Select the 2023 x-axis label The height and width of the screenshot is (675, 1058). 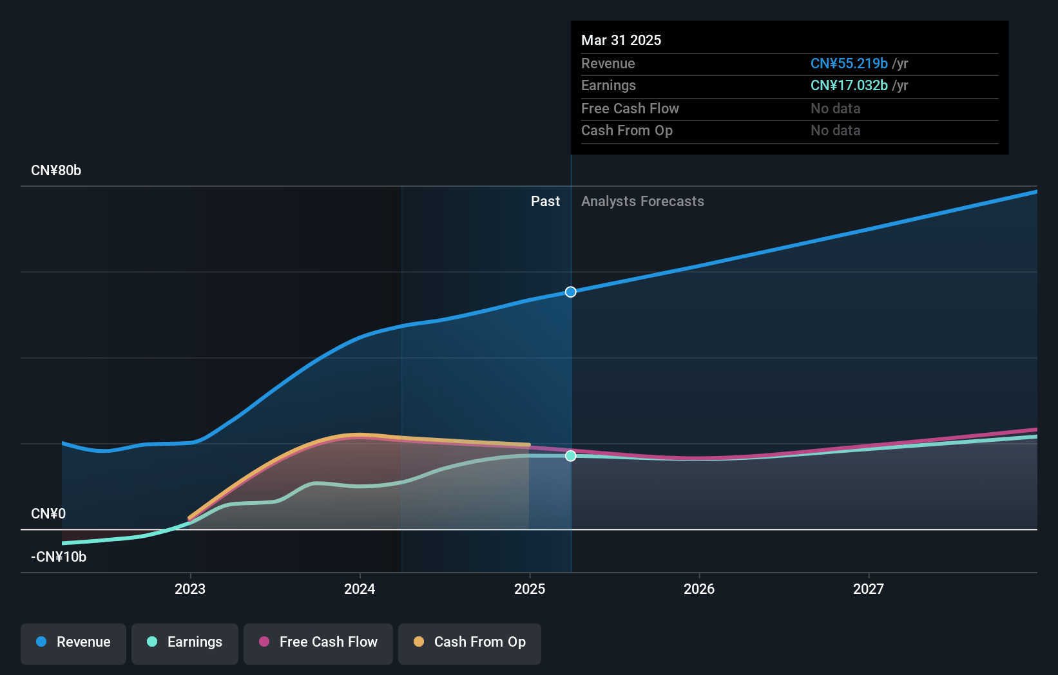coord(190,589)
